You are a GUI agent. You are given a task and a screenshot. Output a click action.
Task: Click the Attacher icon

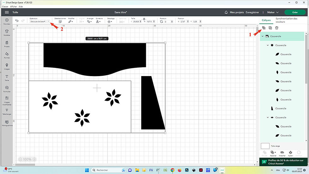click(x=282, y=152)
